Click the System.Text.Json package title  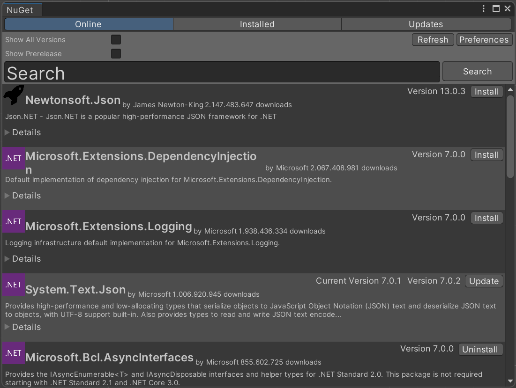pos(75,289)
